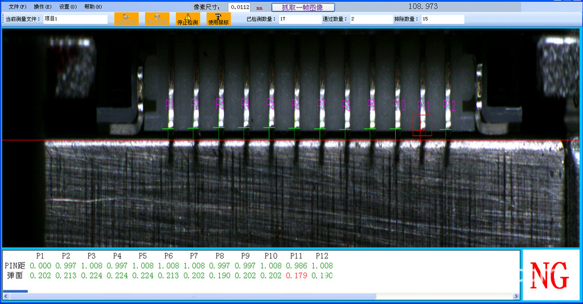This screenshot has width=583, height=304.
Task: Click the results scrollbar right arrow
Action: 516,297
